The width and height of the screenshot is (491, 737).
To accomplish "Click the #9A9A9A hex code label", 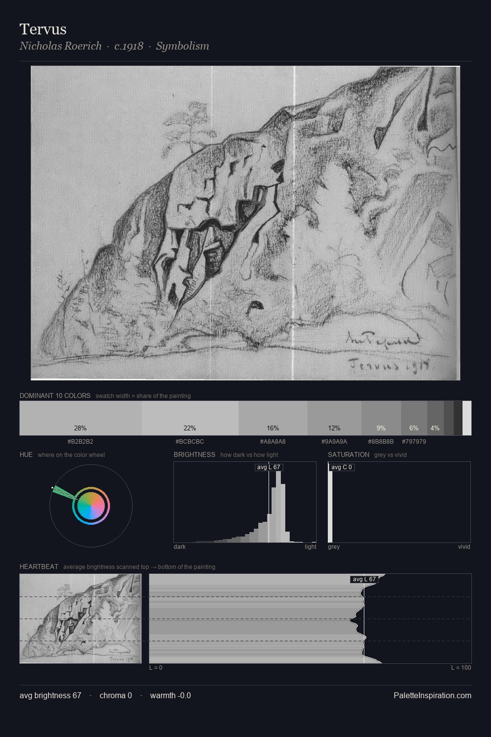I will [334, 442].
